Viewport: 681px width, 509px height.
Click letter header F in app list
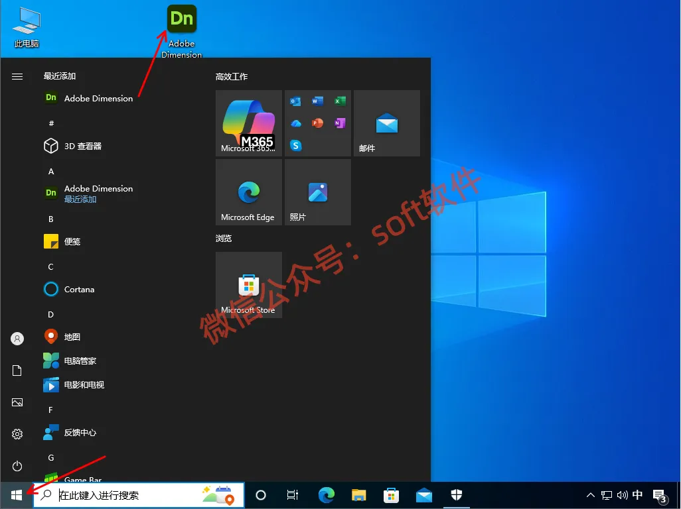(50, 410)
